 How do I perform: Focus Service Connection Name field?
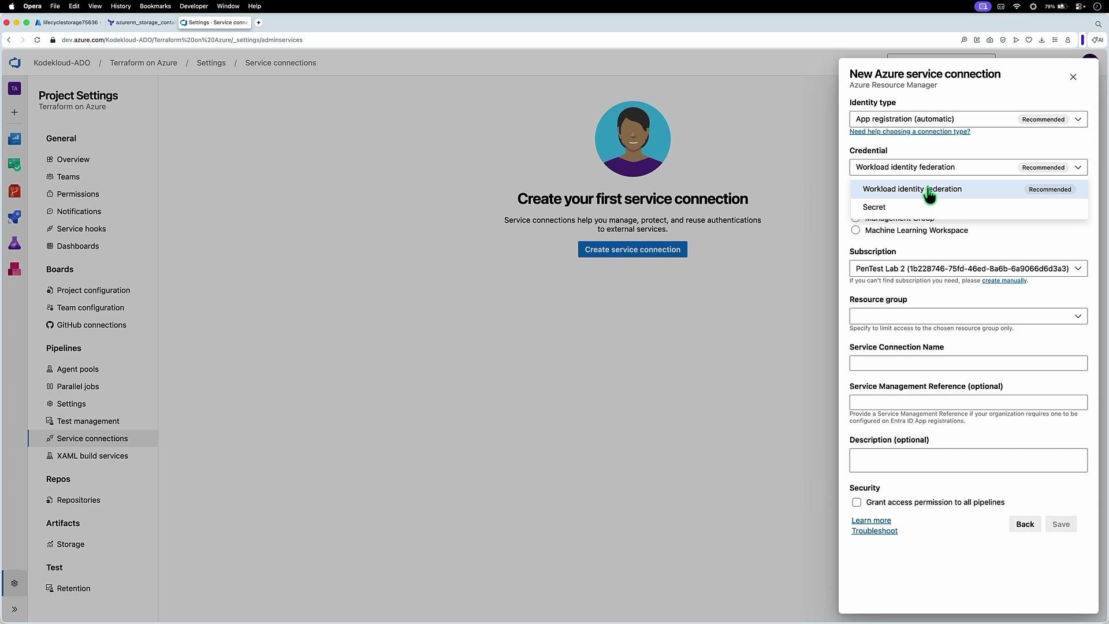[968, 363]
